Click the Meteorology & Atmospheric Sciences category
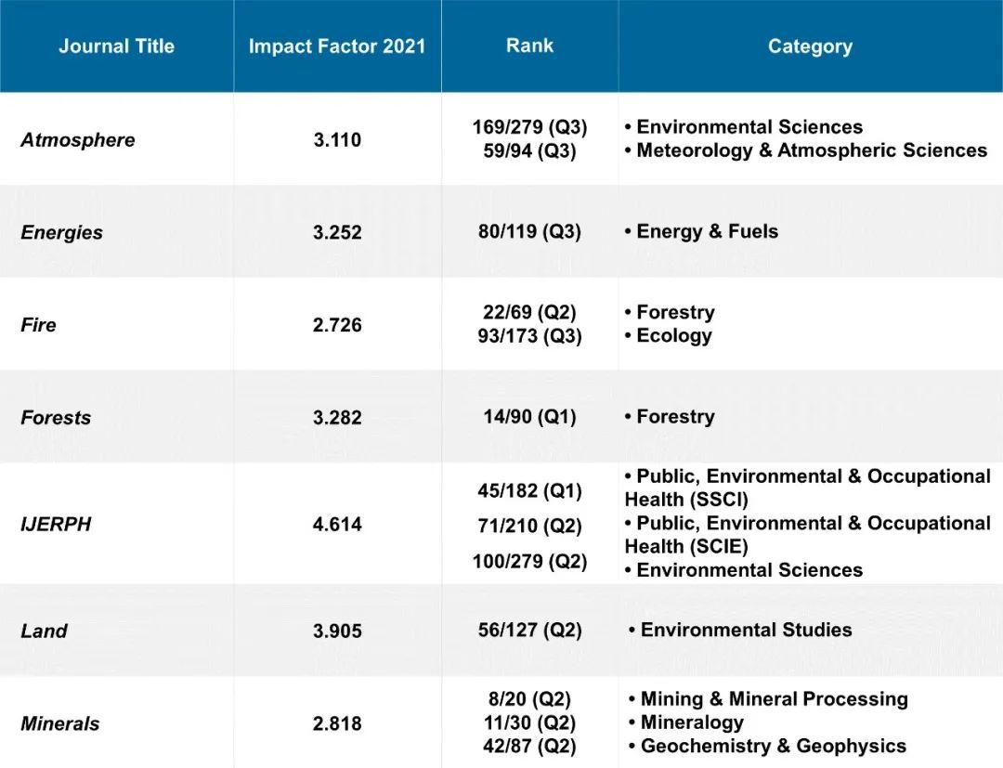1003x768 pixels. click(811, 150)
